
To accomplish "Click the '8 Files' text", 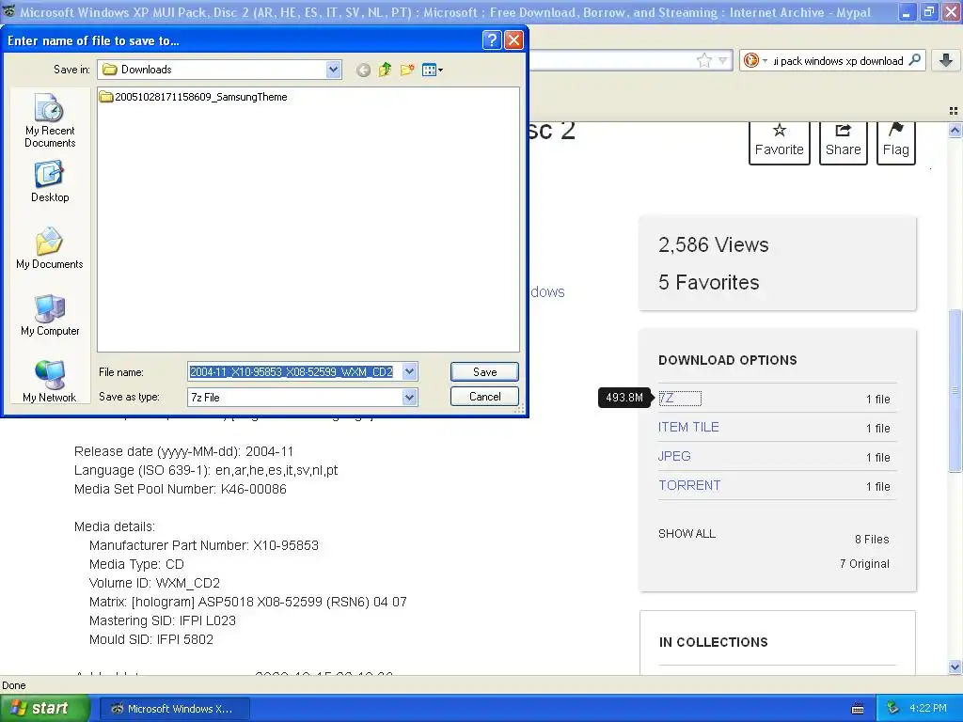I will coord(872,539).
